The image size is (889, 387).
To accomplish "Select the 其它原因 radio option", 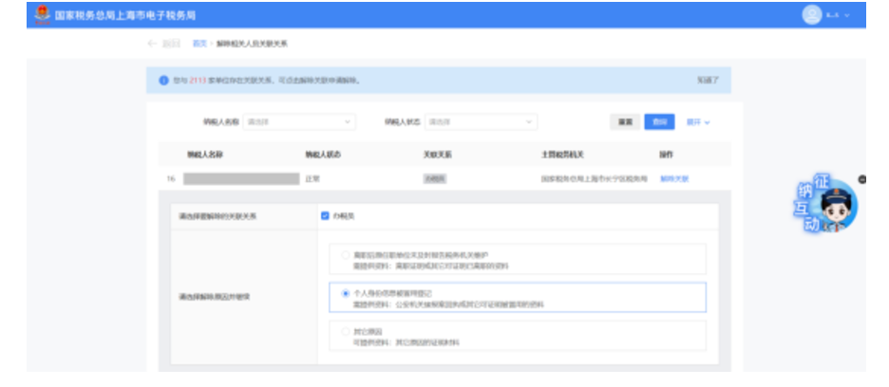I will [x=345, y=331].
